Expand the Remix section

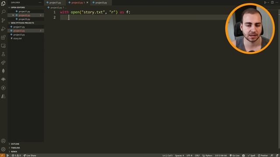coord(14,152)
